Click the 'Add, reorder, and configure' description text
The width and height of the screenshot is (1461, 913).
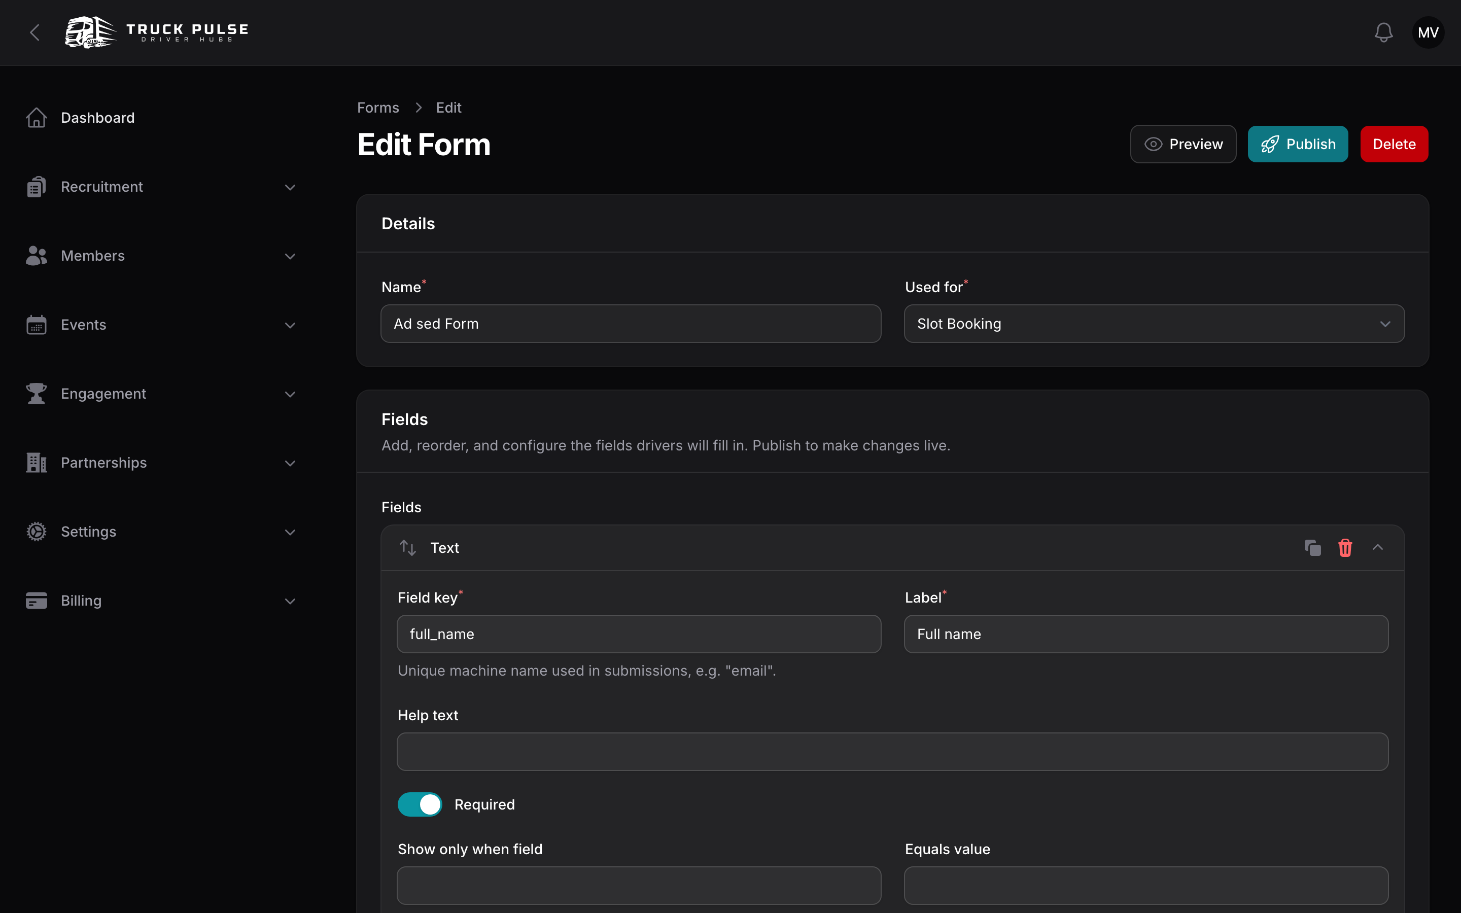(x=666, y=446)
